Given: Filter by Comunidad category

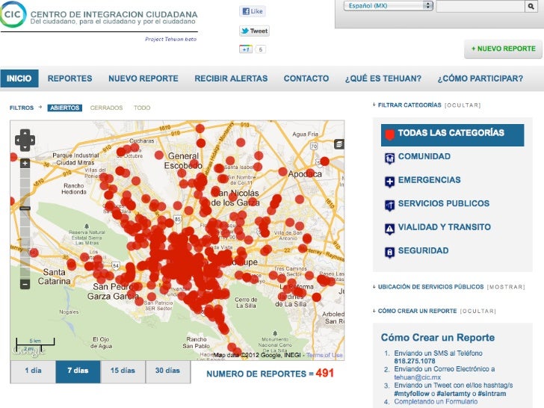Looking at the screenshot, I should tap(424, 156).
